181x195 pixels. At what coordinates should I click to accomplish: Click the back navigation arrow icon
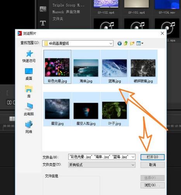pos(119,43)
